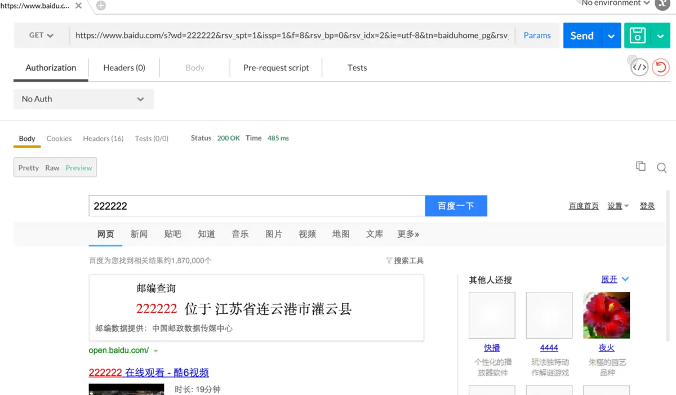Click the 200 OK status text
This screenshot has width=676, height=395.
pos(229,138)
